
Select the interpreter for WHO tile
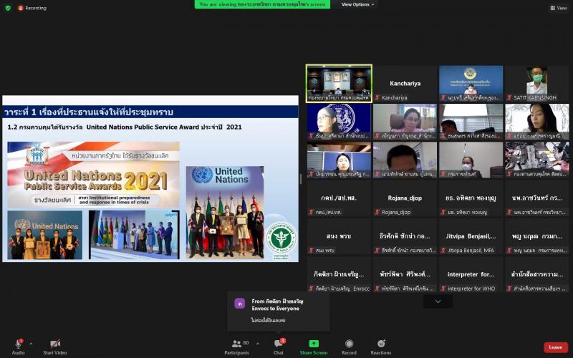point(471,274)
